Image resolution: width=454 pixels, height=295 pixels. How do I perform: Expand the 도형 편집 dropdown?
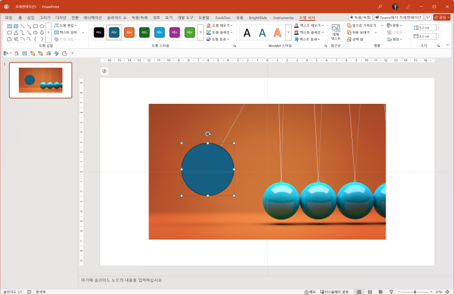[67, 26]
